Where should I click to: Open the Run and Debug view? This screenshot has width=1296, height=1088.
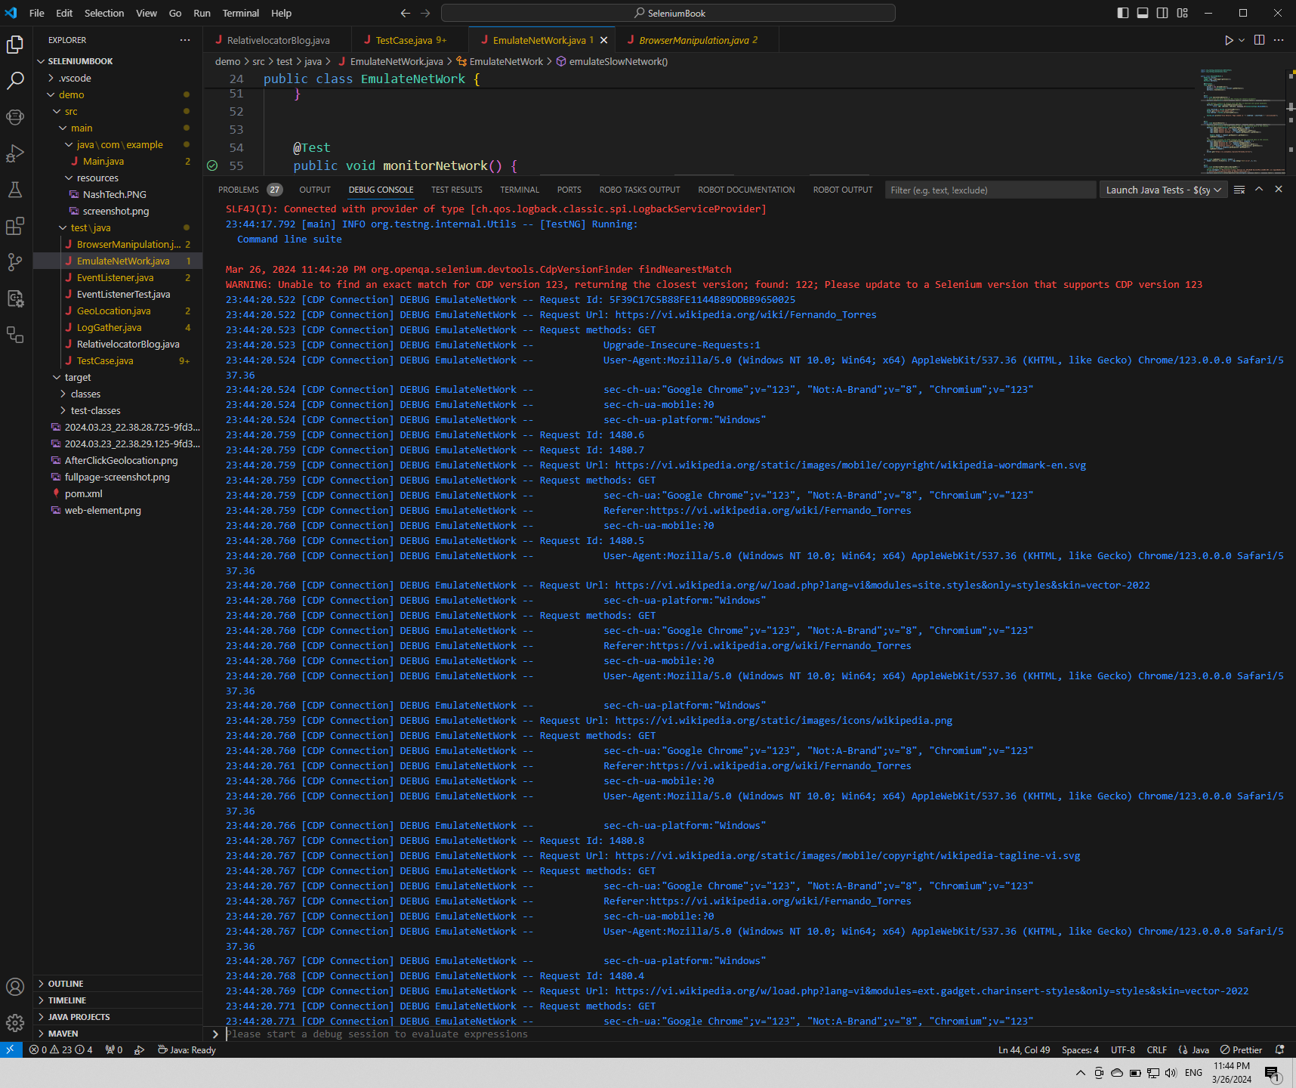15,153
